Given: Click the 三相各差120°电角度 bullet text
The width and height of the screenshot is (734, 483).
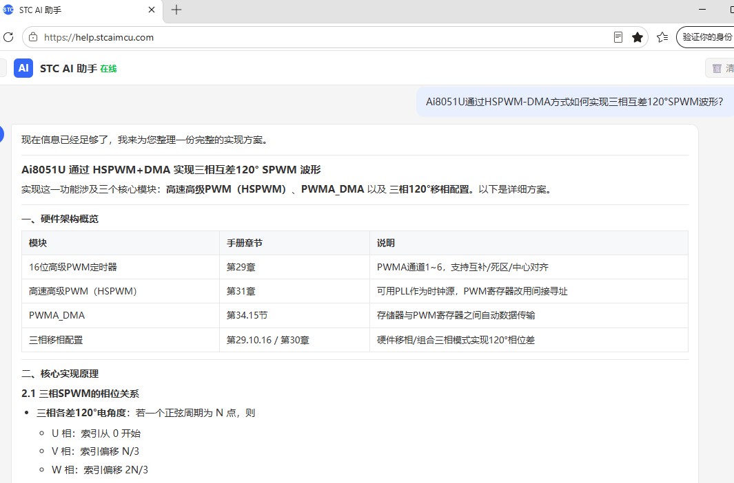Looking at the screenshot, I should click(81, 413).
